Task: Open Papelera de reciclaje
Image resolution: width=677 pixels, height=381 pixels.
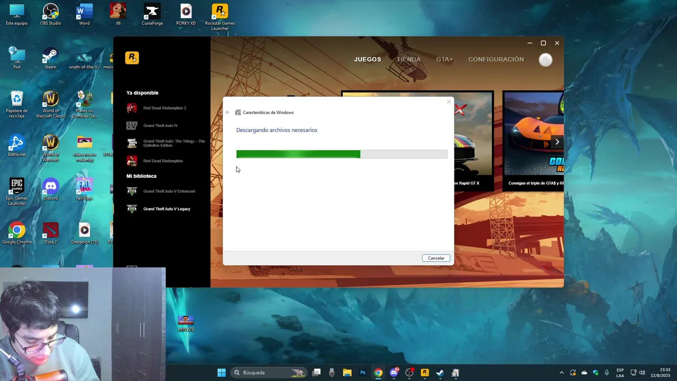Action: click(17, 104)
